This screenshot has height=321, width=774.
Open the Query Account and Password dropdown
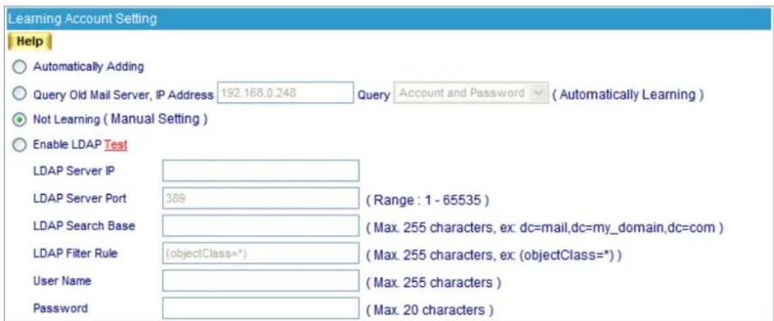tap(471, 93)
